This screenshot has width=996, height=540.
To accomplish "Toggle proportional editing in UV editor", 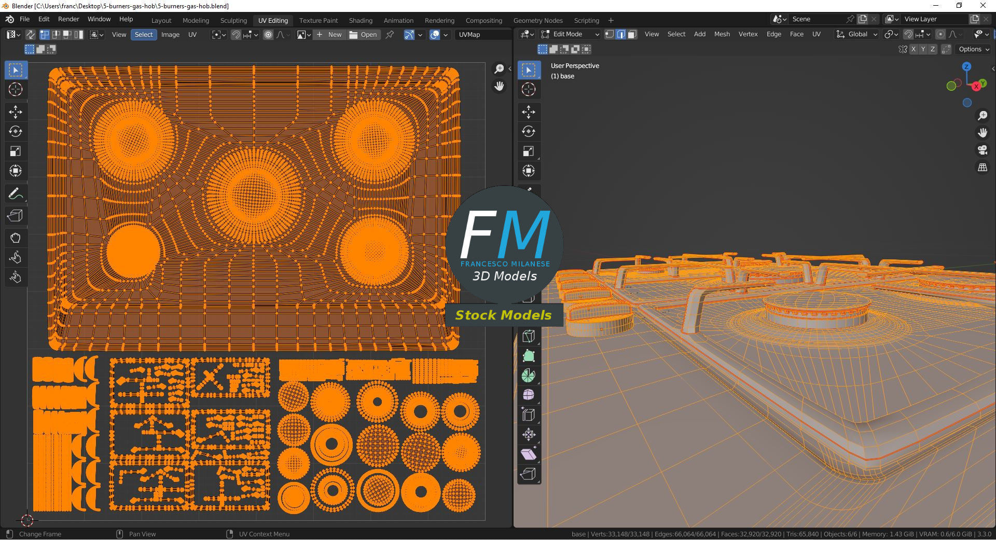I will click(x=268, y=35).
